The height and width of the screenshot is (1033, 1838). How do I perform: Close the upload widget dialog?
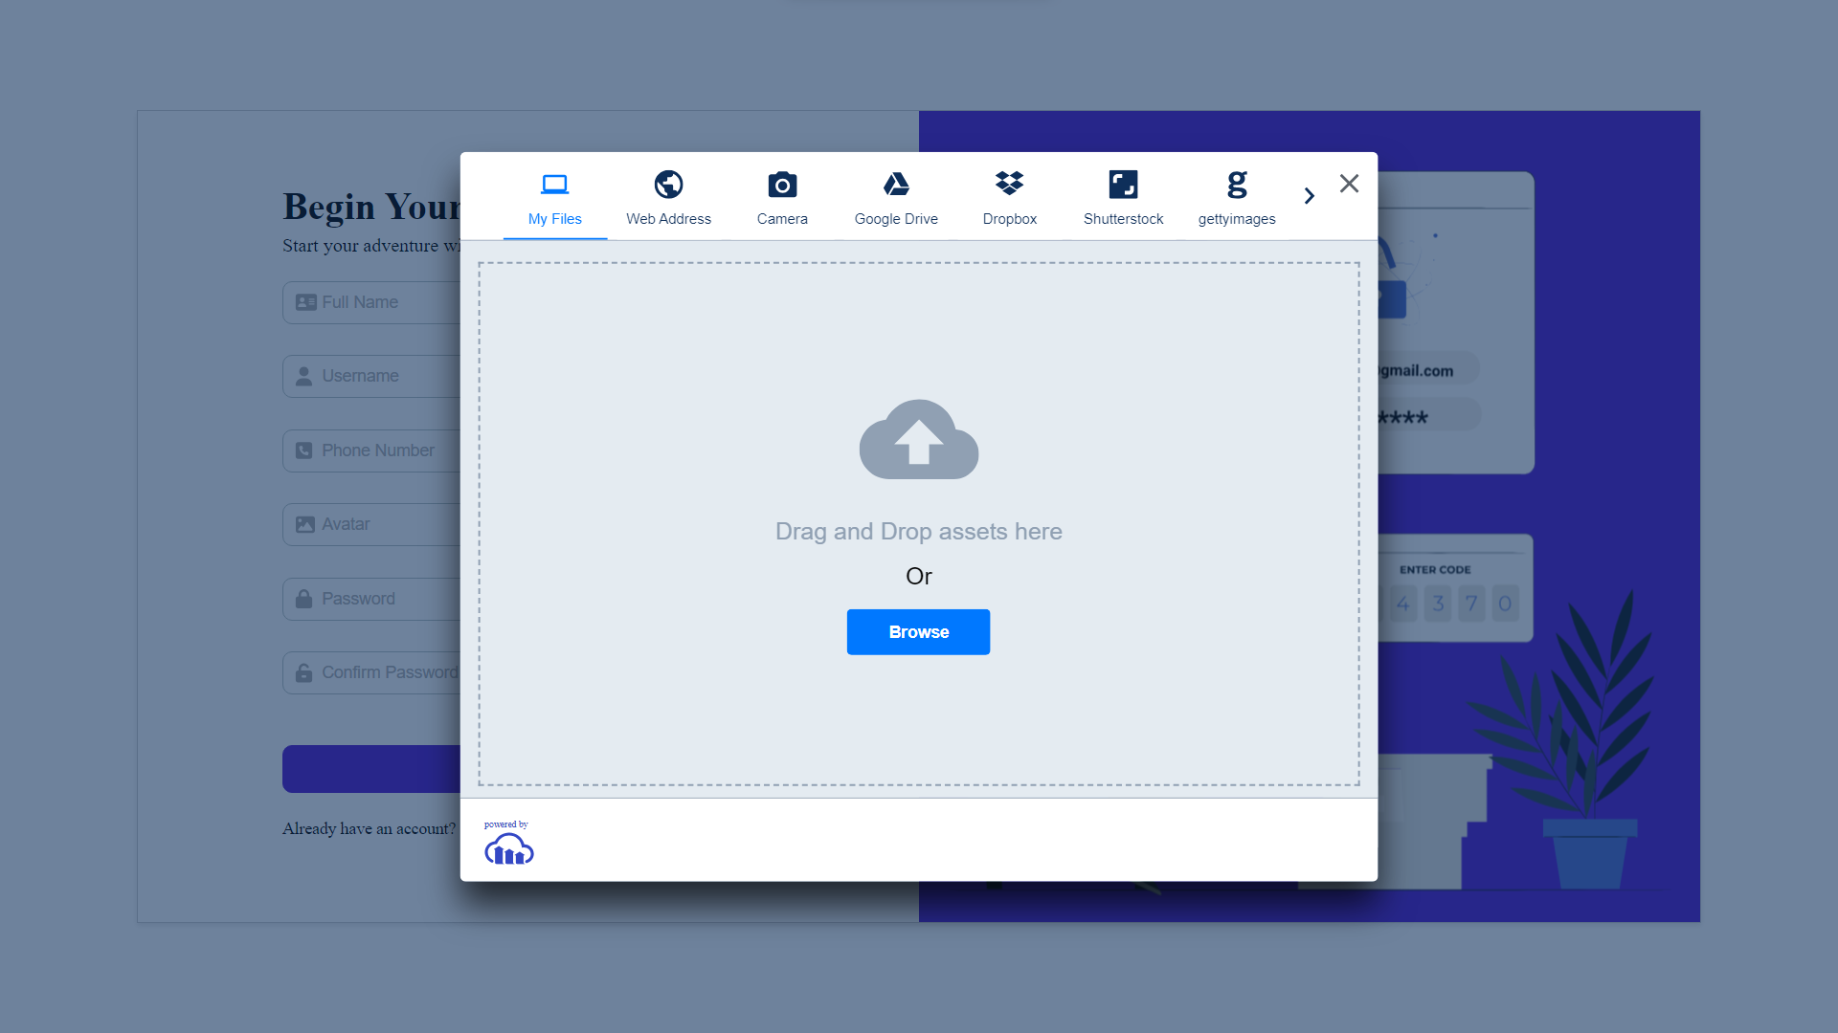click(x=1349, y=184)
